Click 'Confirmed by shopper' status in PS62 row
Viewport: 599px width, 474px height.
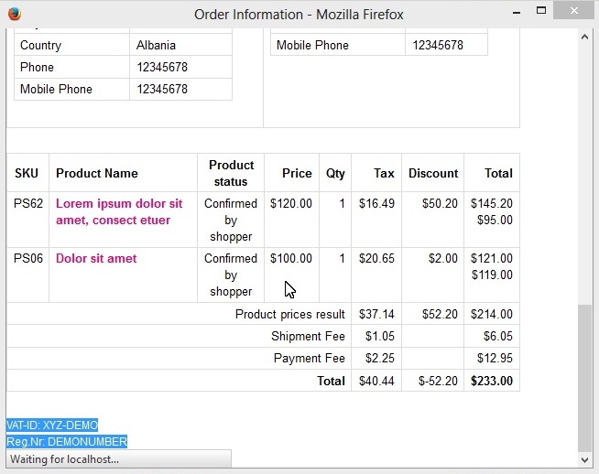(x=231, y=220)
